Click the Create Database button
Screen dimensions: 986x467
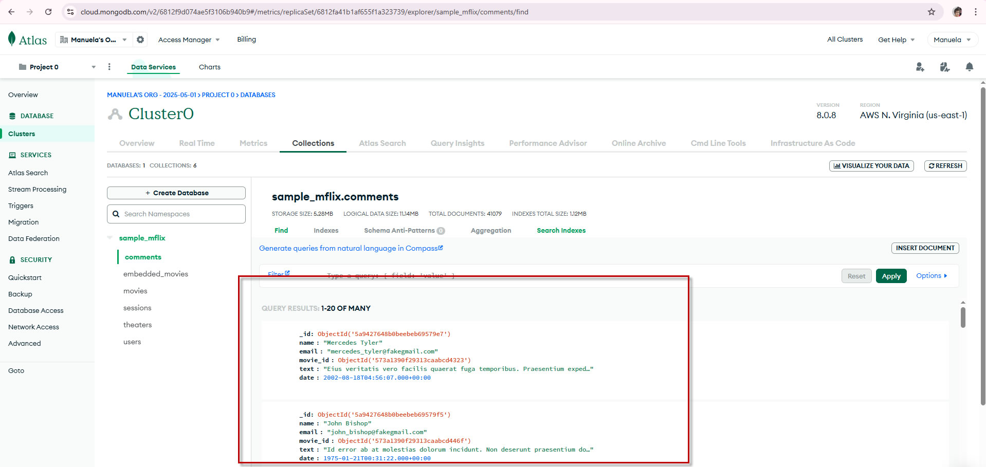click(x=176, y=193)
